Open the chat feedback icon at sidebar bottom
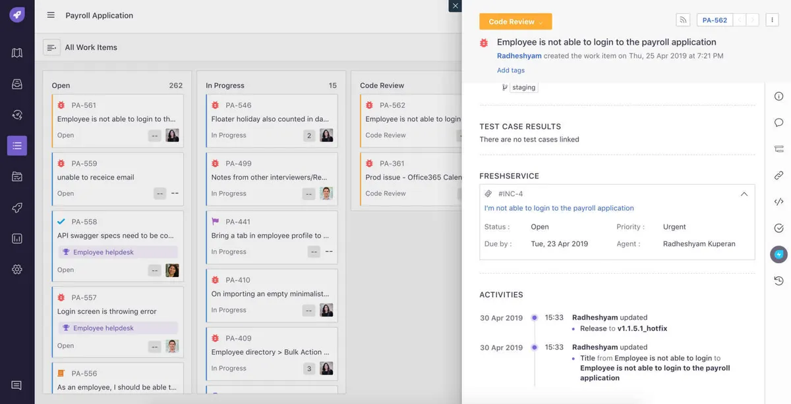Screen dimensions: 791x404 tap(16, 385)
